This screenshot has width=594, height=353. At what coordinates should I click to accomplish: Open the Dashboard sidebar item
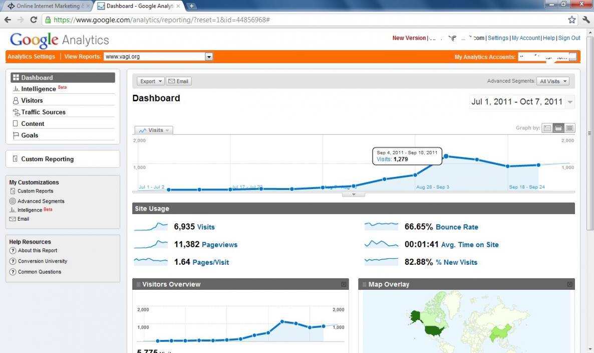(x=63, y=77)
